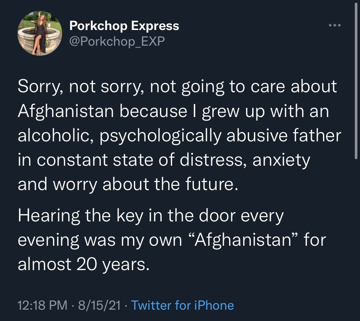This screenshot has height=321, width=360.
Task: Click the "constant state of distress, anxiety" line
Action: 164,160
